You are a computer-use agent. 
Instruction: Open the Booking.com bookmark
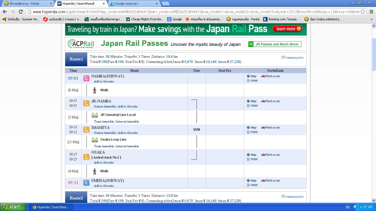tap(282, 19)
